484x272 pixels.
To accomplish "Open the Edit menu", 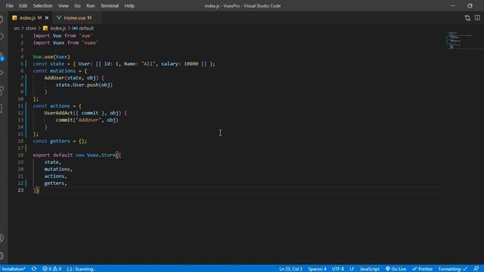I will pyautogui.click(x=23, y=5).
